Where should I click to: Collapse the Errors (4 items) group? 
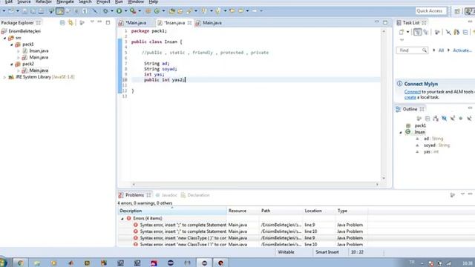(x=122, y=218)
